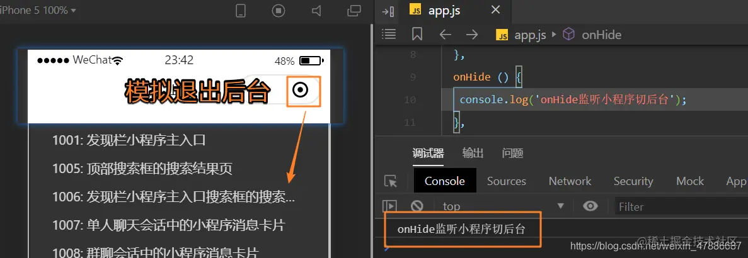
Task: Select the Security devtools tab
Action: click(633, 181)
